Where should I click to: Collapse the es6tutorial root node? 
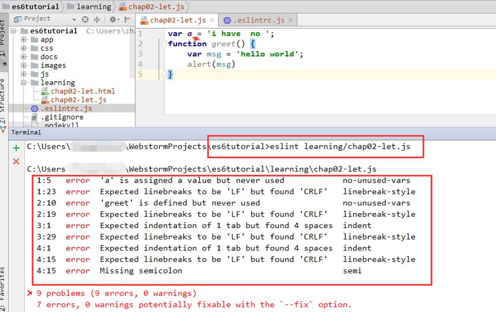click(x=13, y=31)
